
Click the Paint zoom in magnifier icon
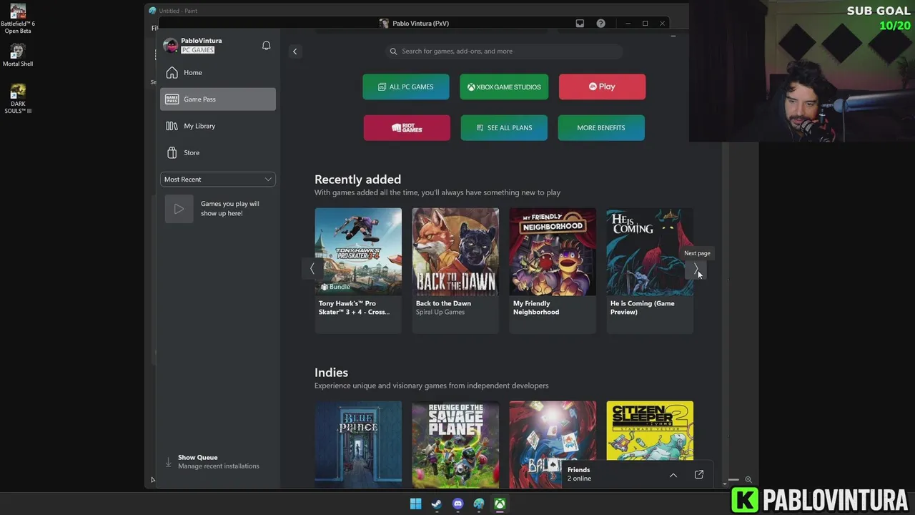click(x=748, y=480)
